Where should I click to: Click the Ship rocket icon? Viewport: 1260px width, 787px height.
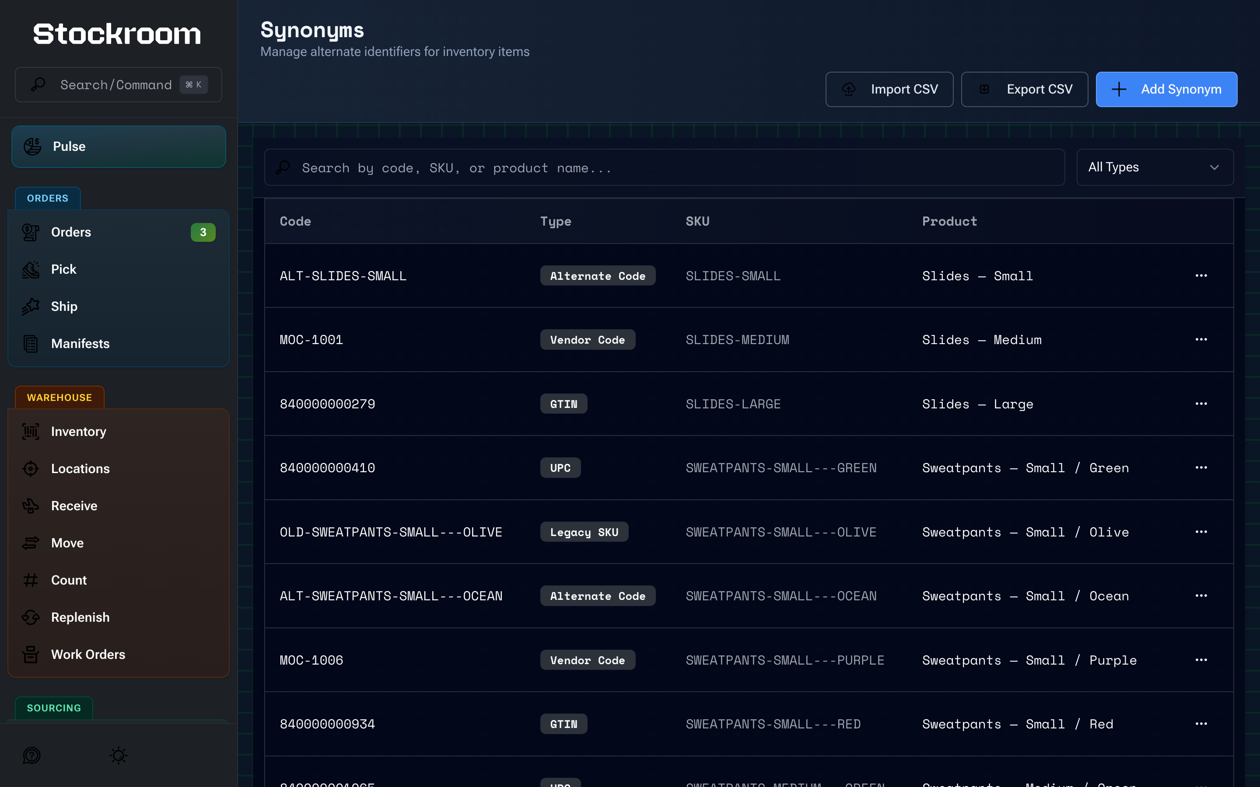point(31,306)
